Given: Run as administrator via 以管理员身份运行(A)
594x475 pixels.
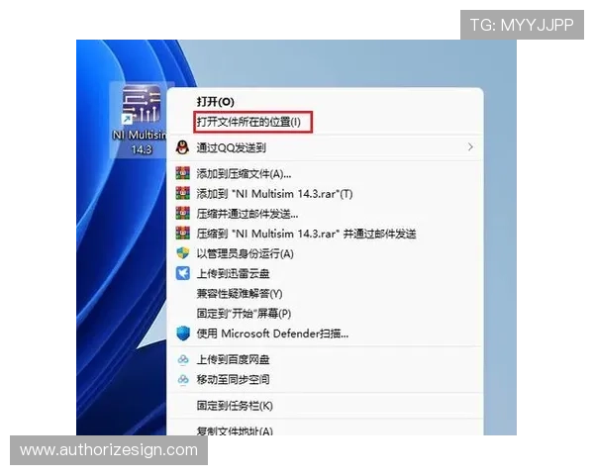Looking at the screenshot, I should pyautogui.click(x=325, y=253).
